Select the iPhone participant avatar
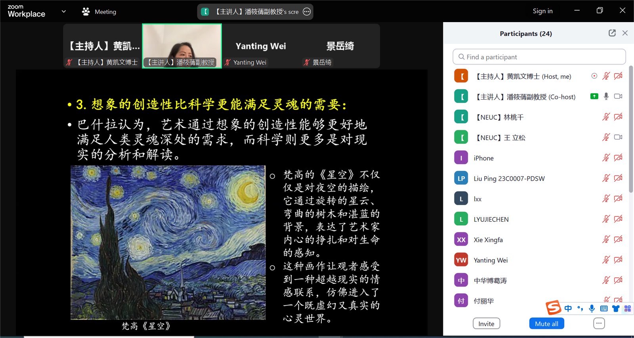 click(461, 158)
